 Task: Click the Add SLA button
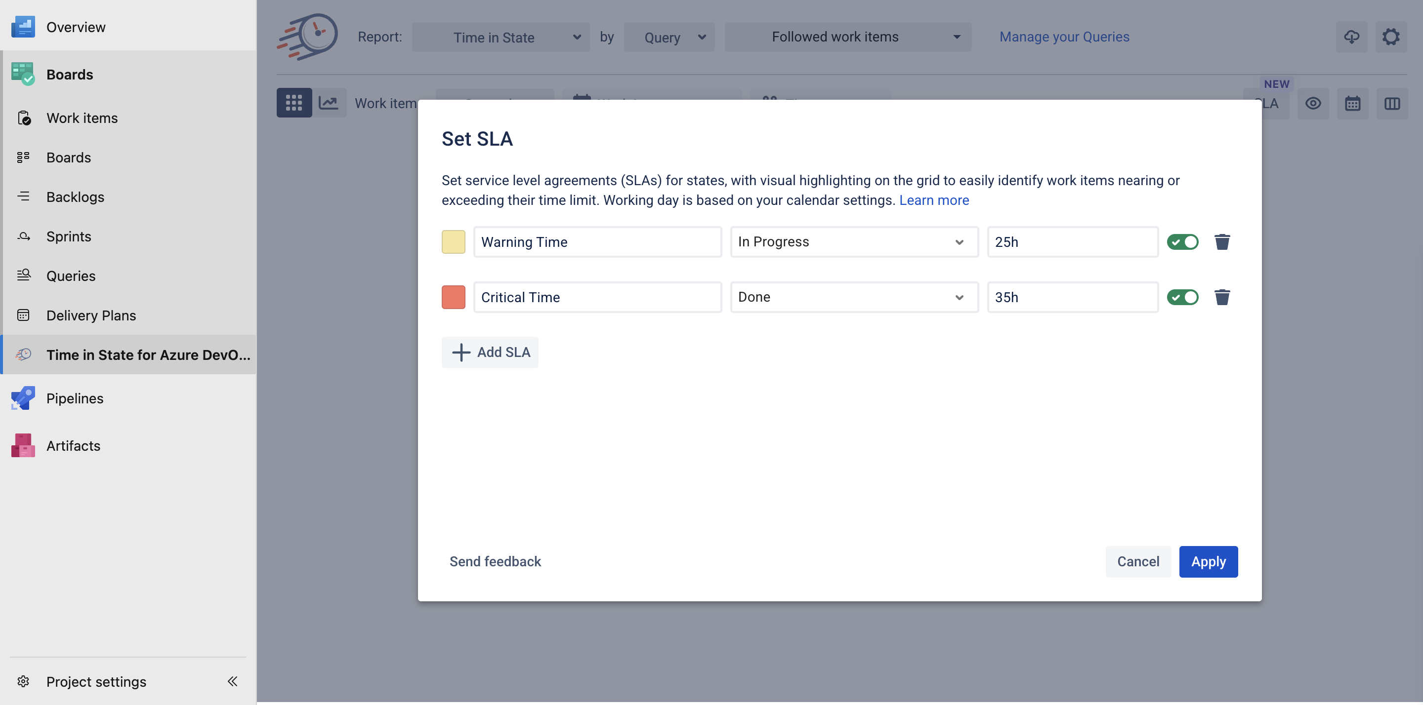coord(490,352)
